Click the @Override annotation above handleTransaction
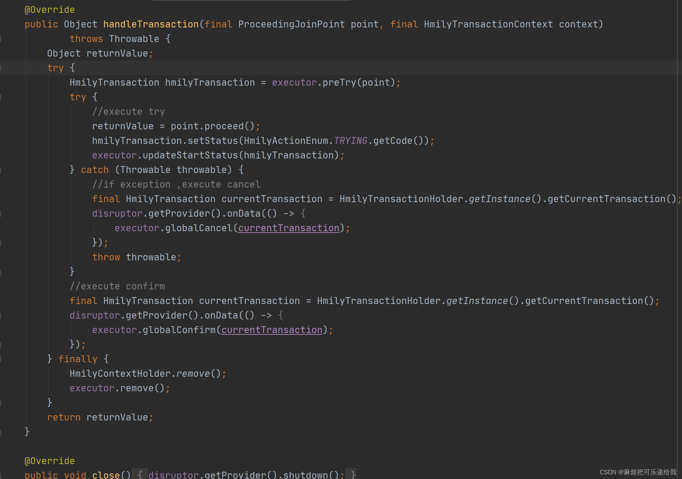Viewport: 682px width, 479px height. [x=50, y=10]
